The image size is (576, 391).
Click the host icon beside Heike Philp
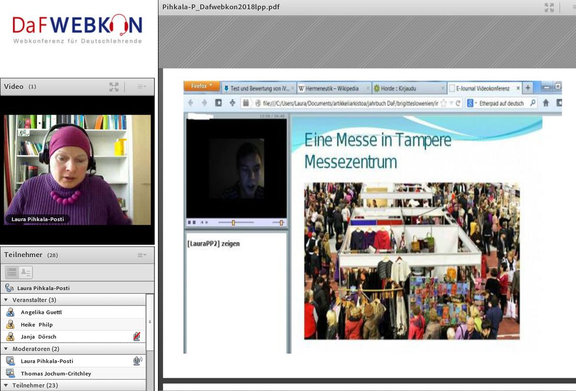click(x=11, y=325)
